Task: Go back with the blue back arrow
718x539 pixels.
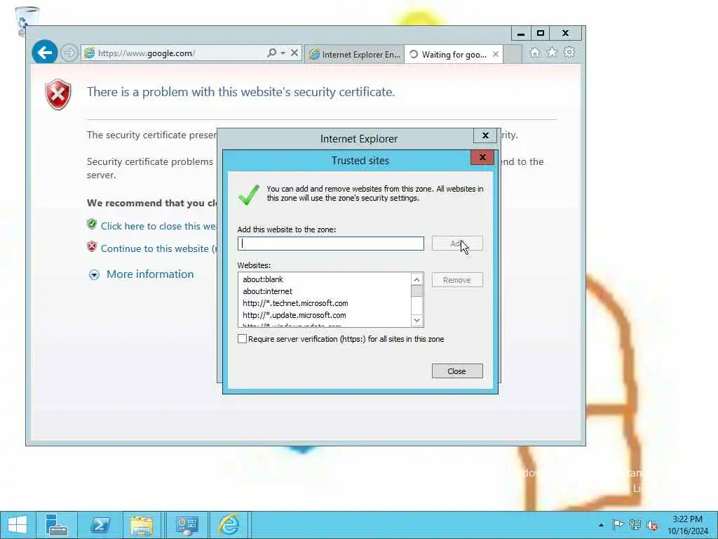Action: click(x=44, y=53)
